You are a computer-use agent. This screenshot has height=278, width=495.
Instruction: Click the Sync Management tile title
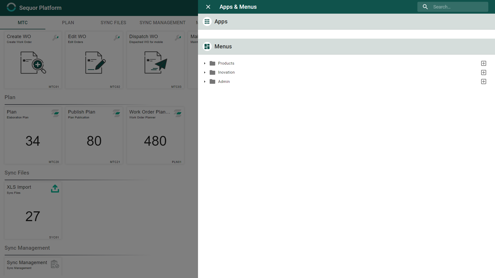[x=27, y=263]
